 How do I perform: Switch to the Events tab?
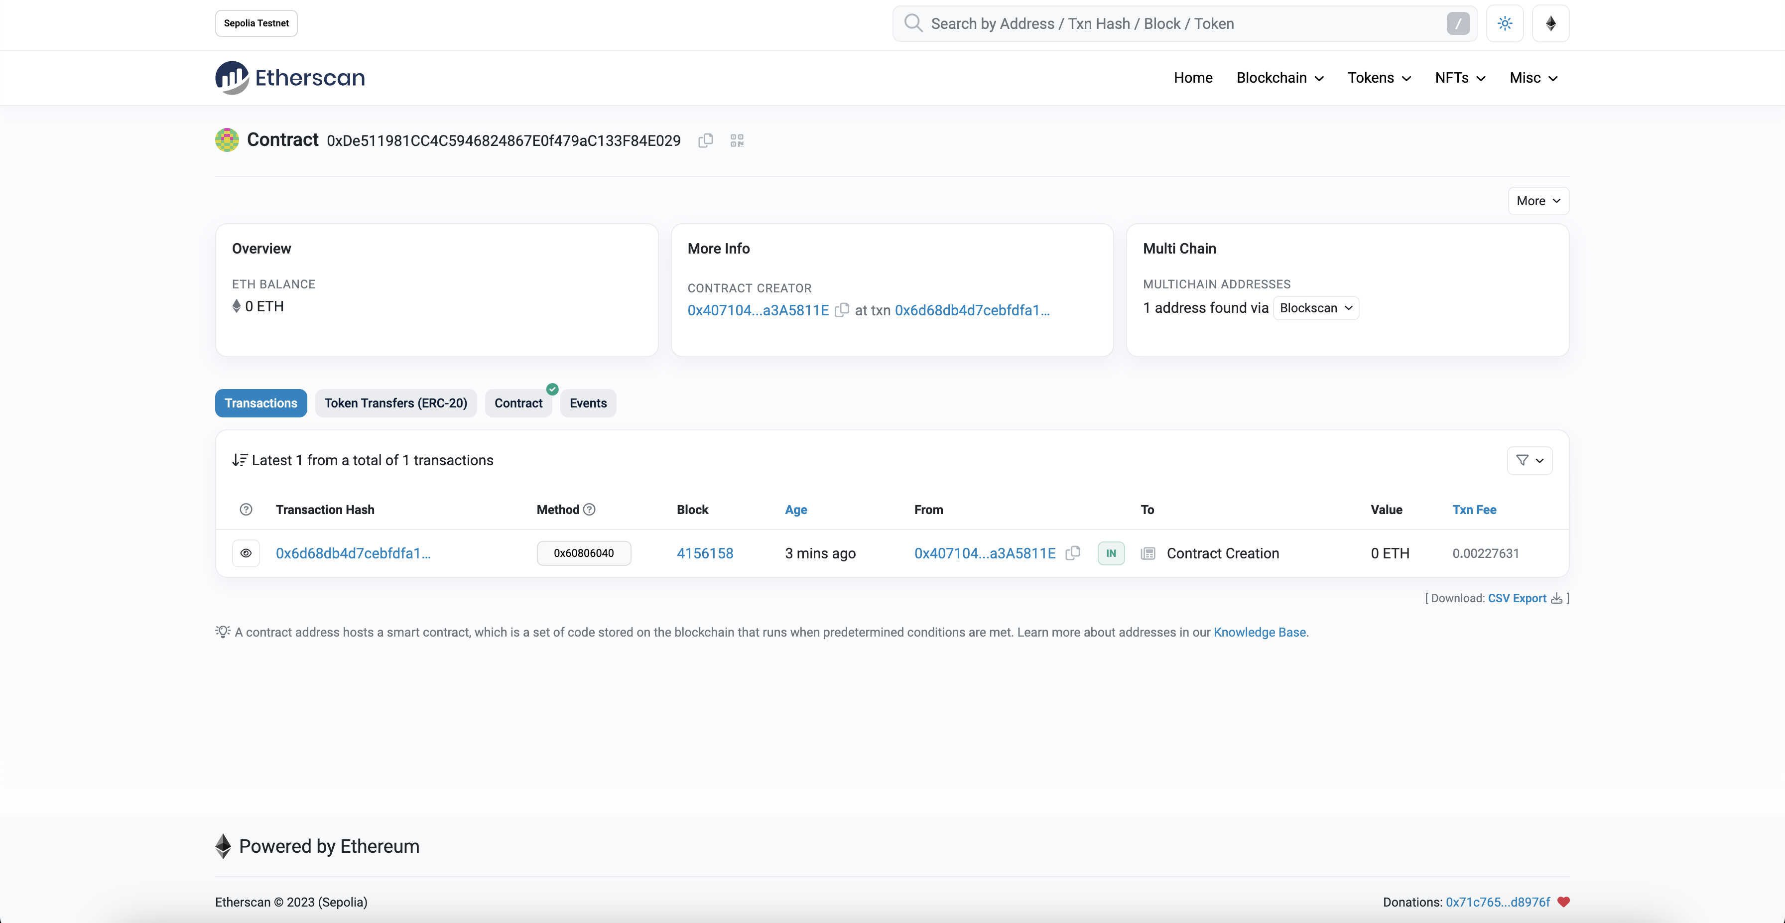[588, 402]
